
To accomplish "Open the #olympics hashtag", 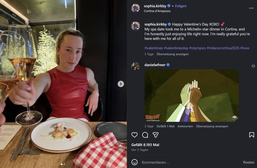I will 197,48.
